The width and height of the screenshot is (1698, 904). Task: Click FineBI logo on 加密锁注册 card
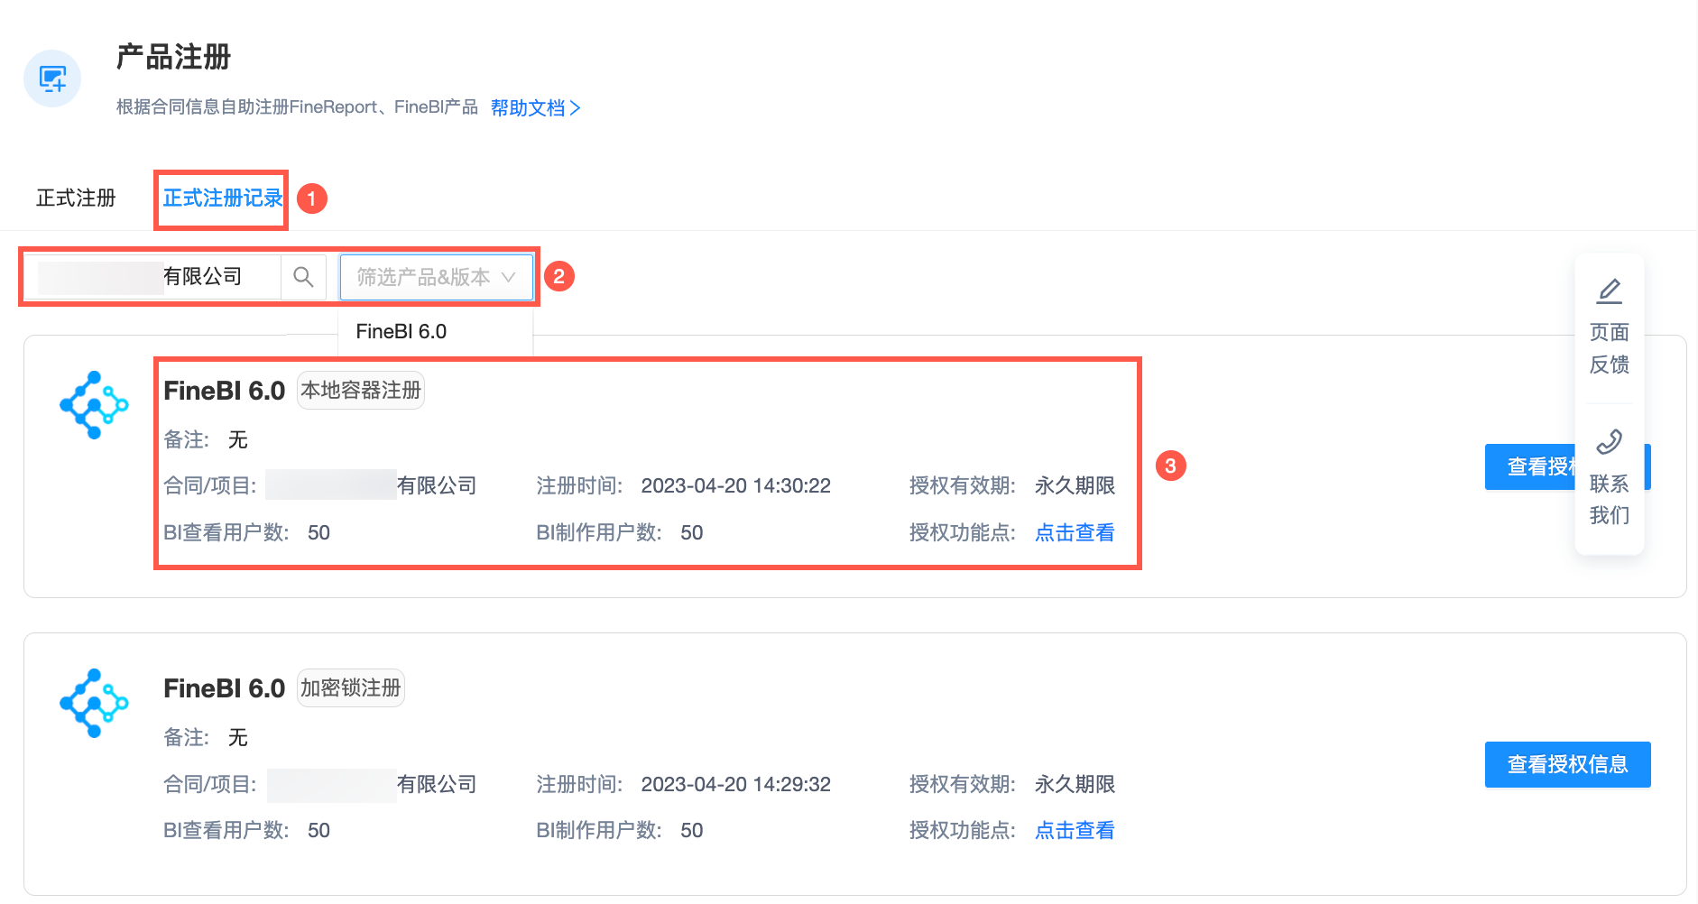pyautogui.click(x=94, y=703)
